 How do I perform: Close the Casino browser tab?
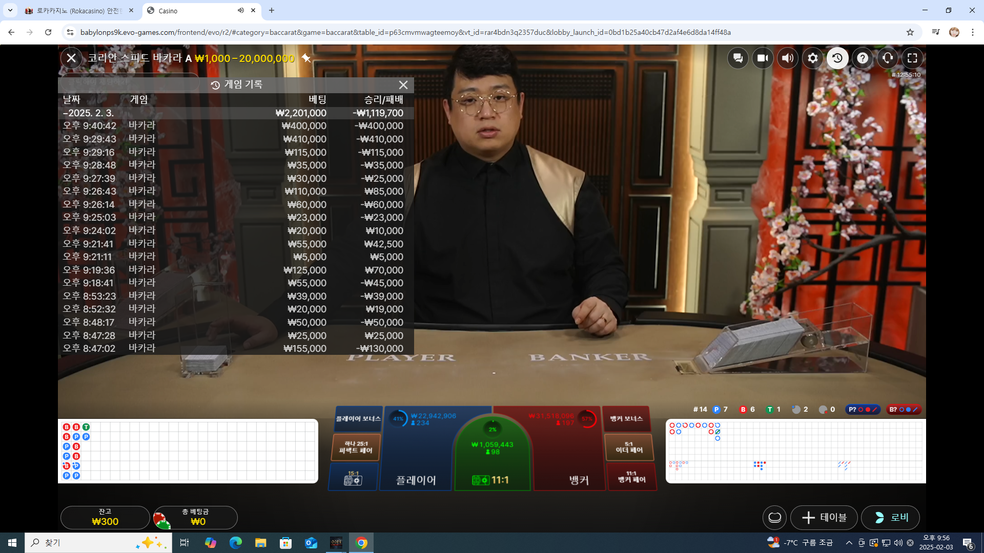[253, 10]
